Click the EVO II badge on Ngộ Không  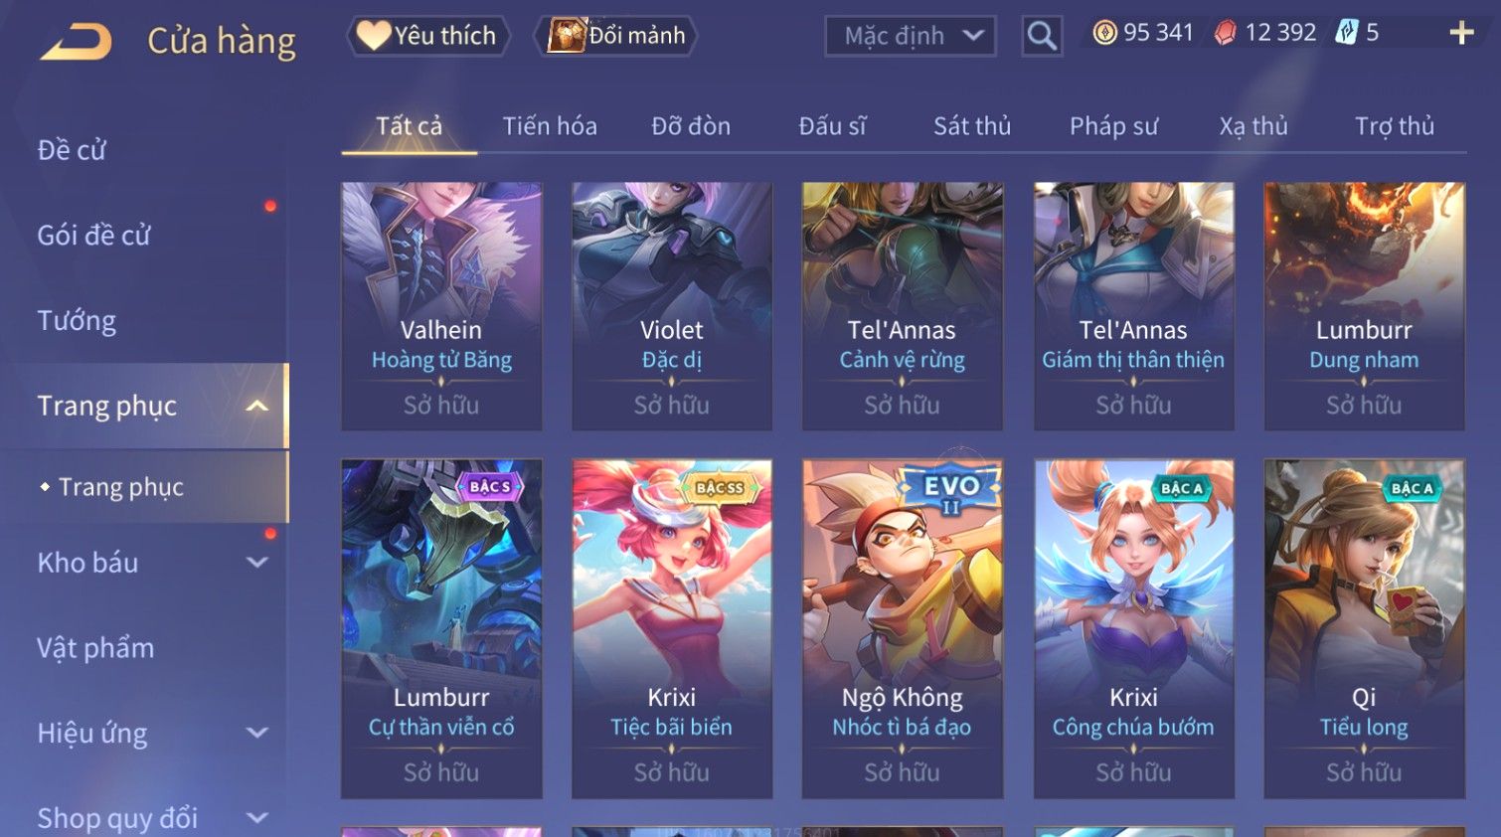coord(951,491)
